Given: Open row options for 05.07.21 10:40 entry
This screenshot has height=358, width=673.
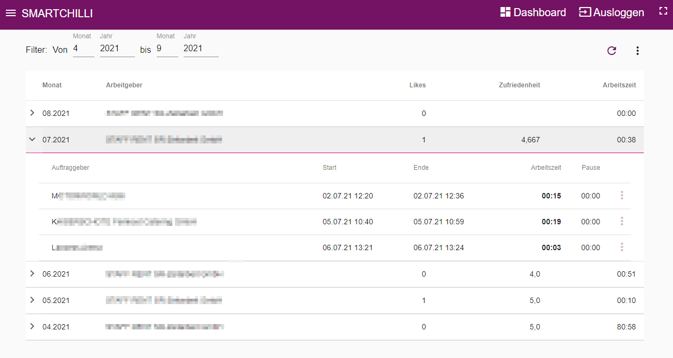Looking at the screenshot, I should [622, 221].
